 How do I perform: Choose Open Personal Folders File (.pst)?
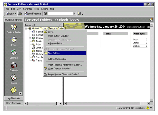pyautogui.click(x=65, y=65)
